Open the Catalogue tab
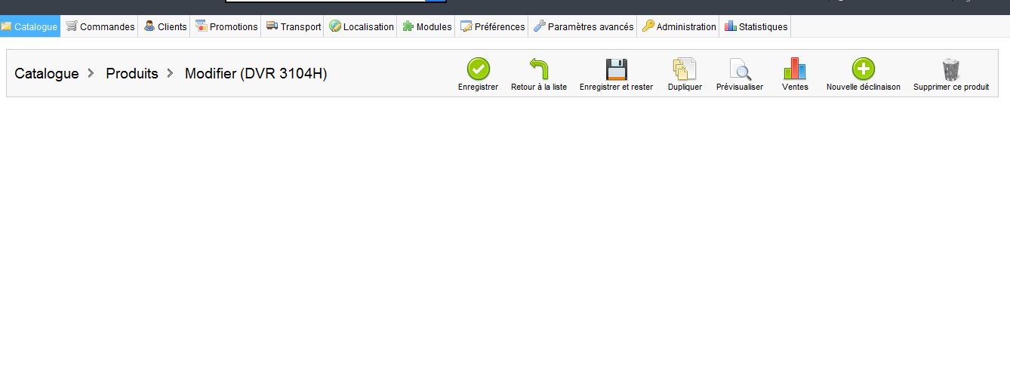This screenshot has height=368, width=1010. click(x=30, y=26)
